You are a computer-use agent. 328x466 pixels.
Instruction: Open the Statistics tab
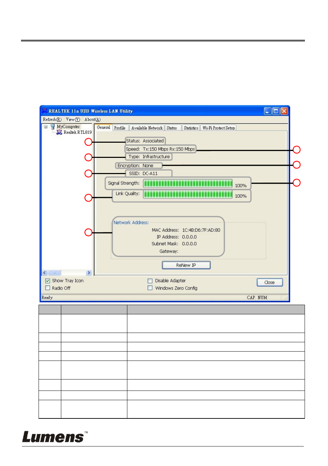(x=191, y=128)
